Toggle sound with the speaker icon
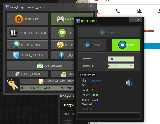160x124 pixels. [129, 83]
